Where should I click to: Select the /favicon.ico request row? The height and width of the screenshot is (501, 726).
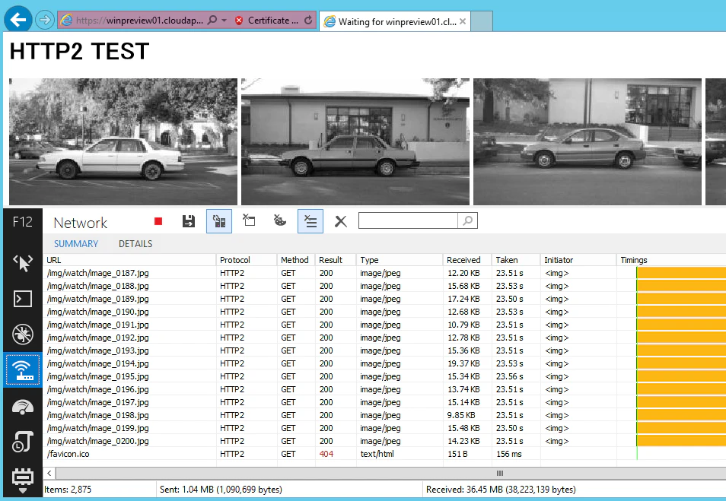[385, 454]
